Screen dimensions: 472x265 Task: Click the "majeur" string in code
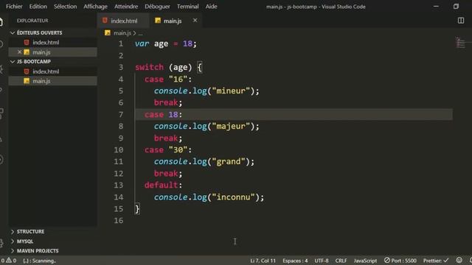pos(231,126)
